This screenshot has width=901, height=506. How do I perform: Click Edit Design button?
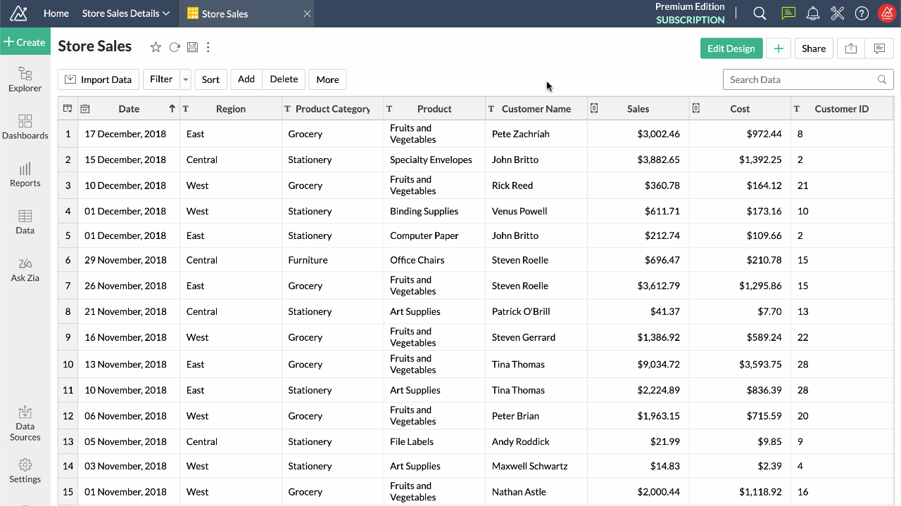(731, 48)
